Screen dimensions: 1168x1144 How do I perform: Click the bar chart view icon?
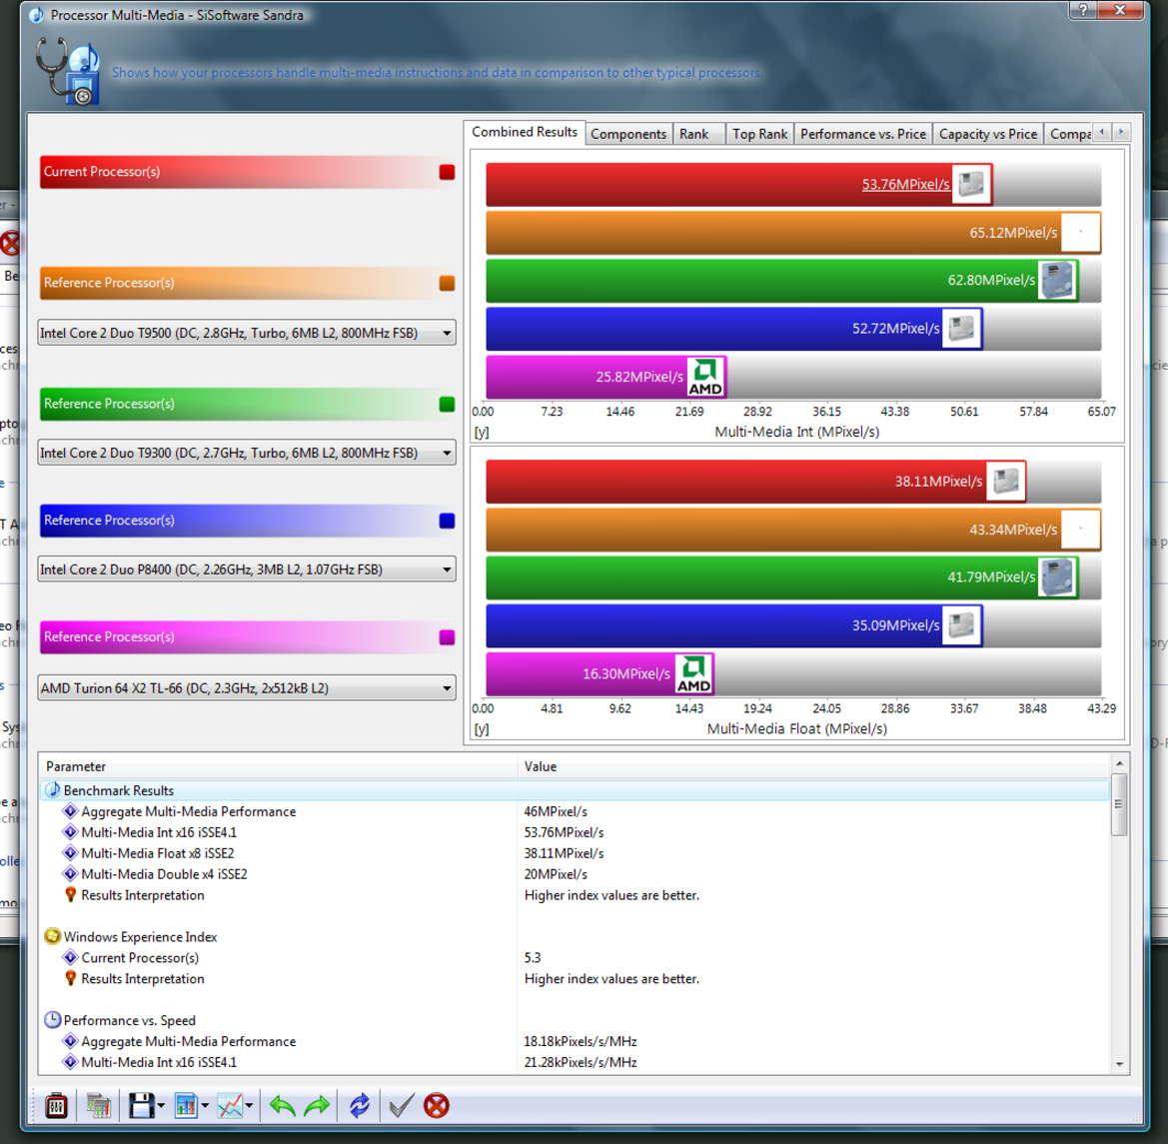point(186,1105)
